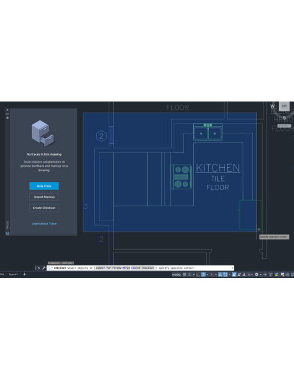The height and width of the screenshot is (380, 294).
Task: Choose the MErge command option
Action: [x=126, y=268]
